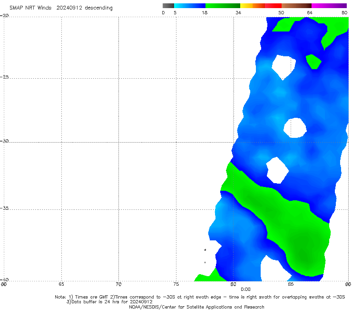
Task: Click the latitude axis label '-40'
Action: tap(4, 279)
